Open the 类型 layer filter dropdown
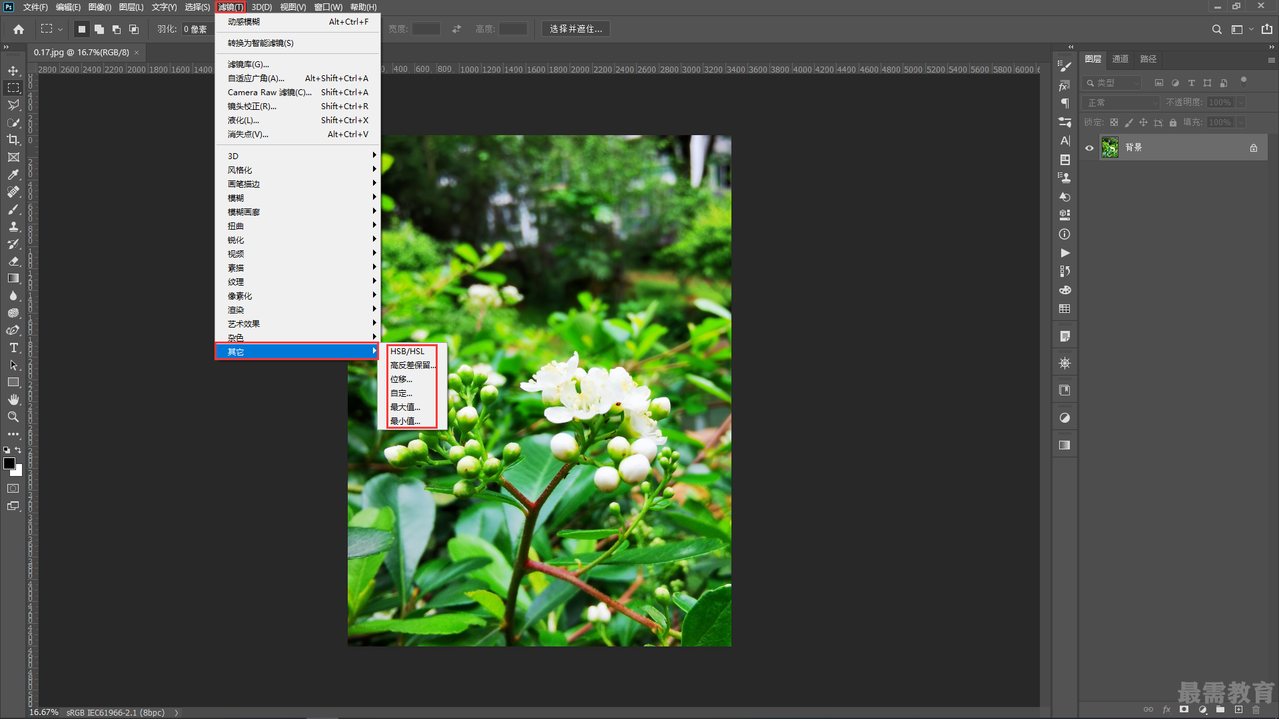Image resolution: width=1279 pixels, height=719 pixels. pos(1112,83)
